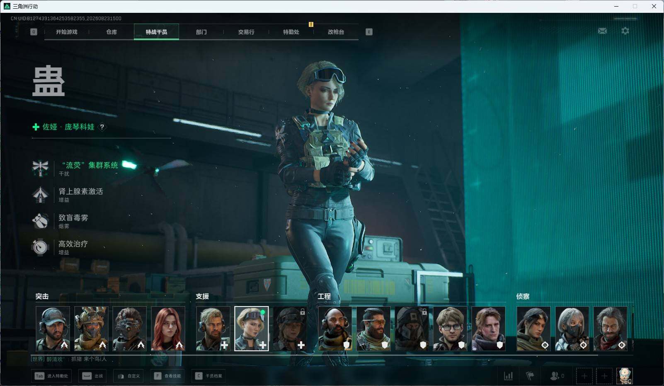Click the 肾上腺素激活 skill name
The image size is (664, 386).
81,191
